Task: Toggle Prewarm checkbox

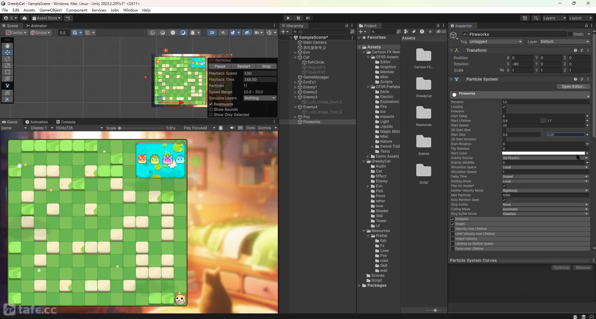Action: coord(504,111)
